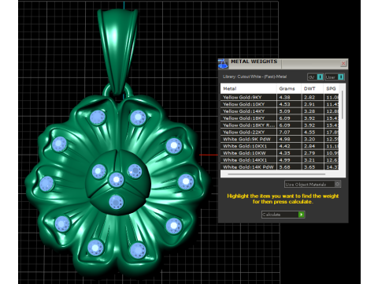This screenshot has height=284, width=378.
Task: Click the Library: Cutout White label
Action: coord(254,77)
